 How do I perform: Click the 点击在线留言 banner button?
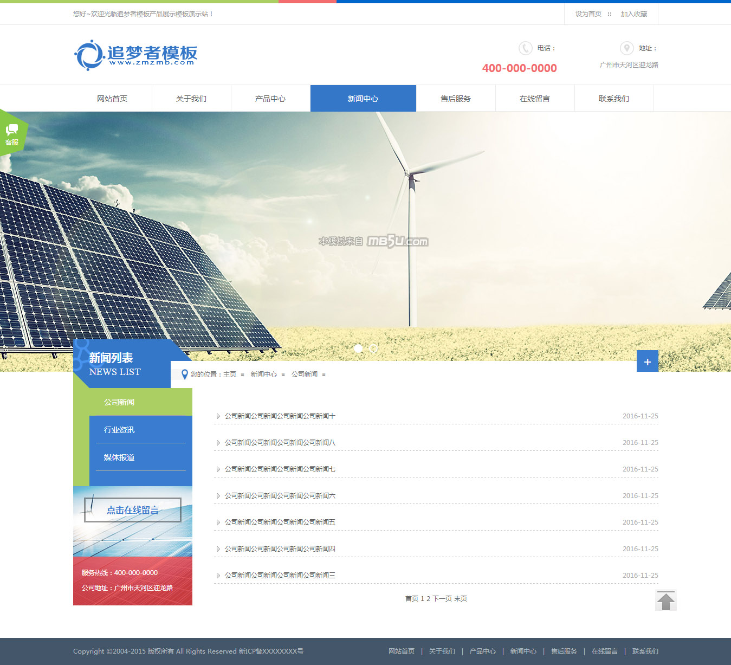pyautogui.click(x=133, y=510)
